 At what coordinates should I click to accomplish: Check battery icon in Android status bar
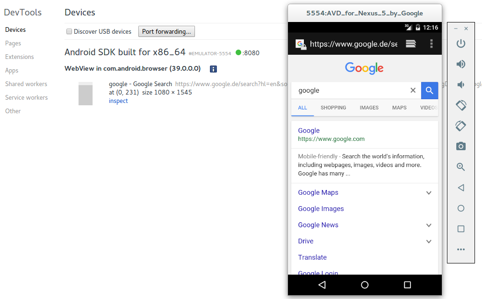[x=418, y=28]
